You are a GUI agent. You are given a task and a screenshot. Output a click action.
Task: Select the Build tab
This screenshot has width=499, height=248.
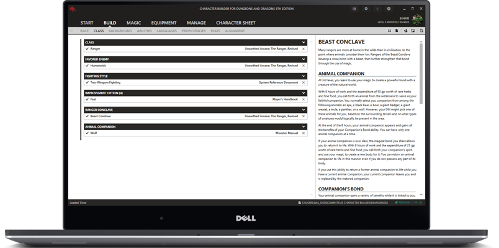coord(110,23)
